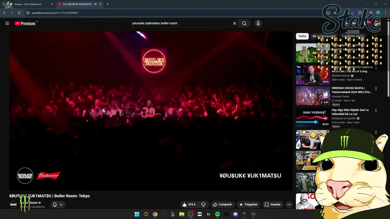Open more actions menu beside Guardar

(289, 204)
